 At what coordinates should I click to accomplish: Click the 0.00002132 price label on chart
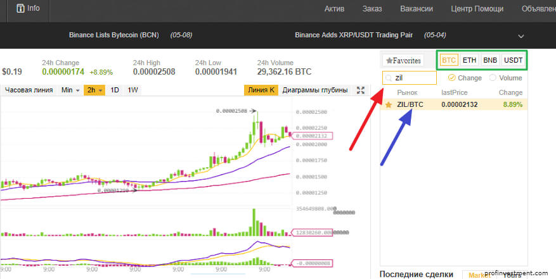coord(313,136)
